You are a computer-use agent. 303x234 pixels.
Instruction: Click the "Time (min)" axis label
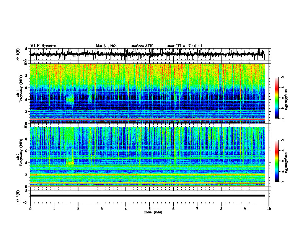click(x=153, y=212)
